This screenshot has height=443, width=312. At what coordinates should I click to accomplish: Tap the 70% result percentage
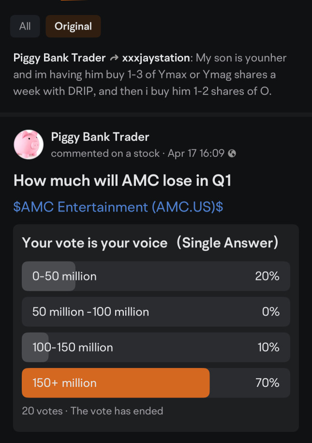[267, 383]
